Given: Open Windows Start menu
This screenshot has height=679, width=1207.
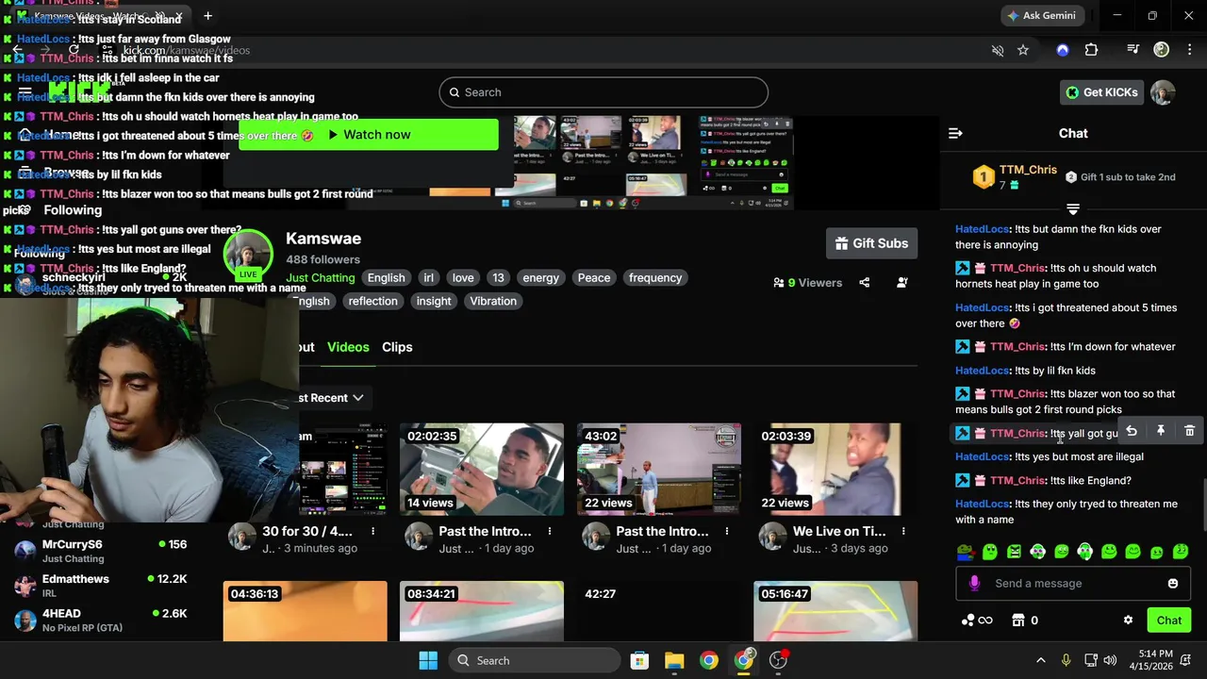Looking at the screenshot, I should [428, 660].
